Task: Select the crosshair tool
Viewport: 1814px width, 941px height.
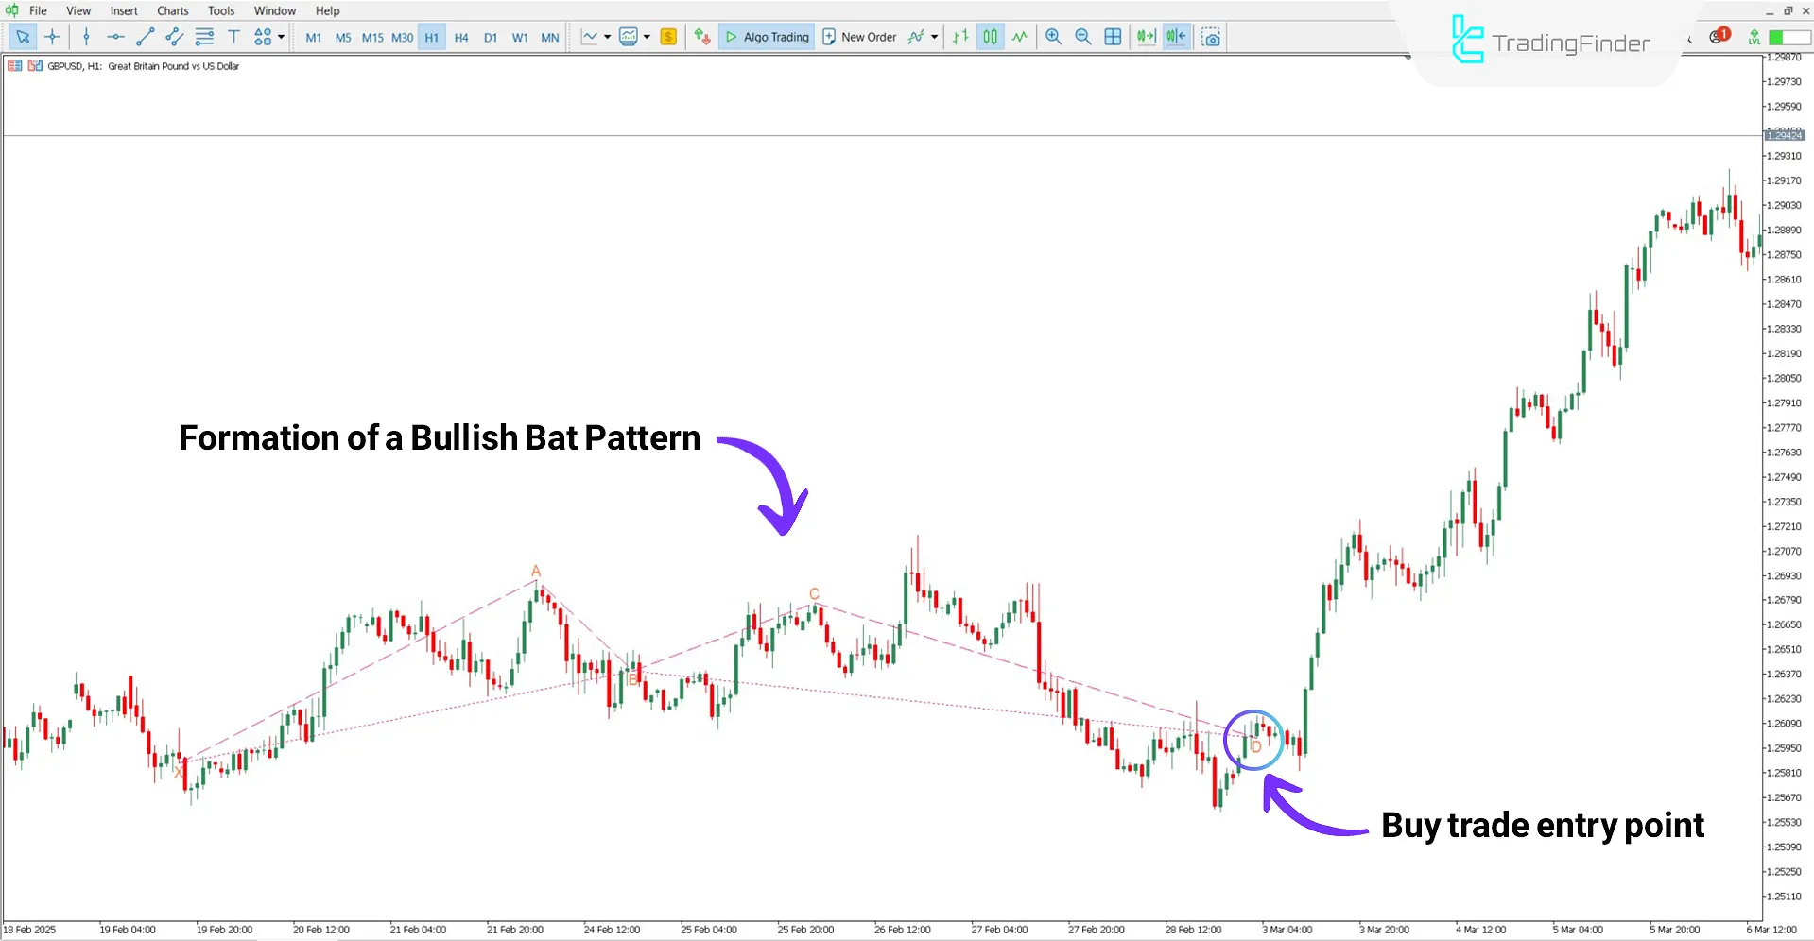Action: (x=52, y=37)
